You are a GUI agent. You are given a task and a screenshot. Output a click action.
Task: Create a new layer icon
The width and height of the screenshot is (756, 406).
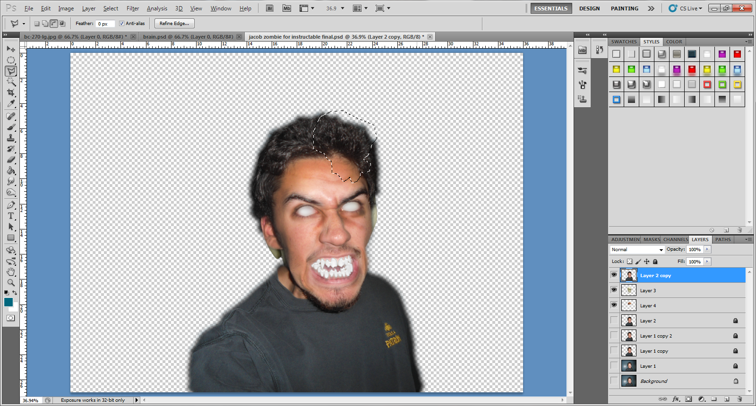click(x=727, y=399)
